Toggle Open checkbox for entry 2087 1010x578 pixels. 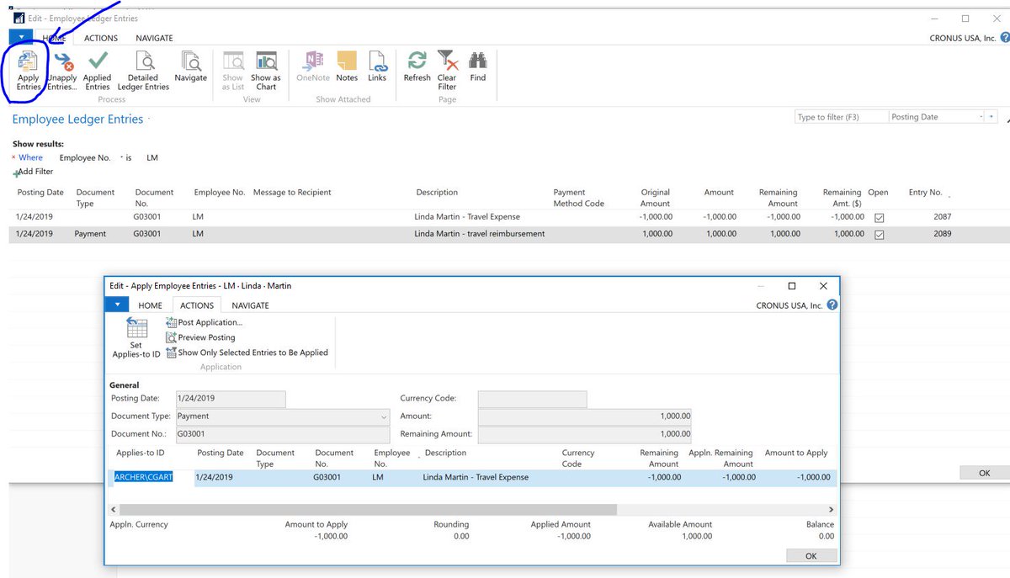pos(880,217)
